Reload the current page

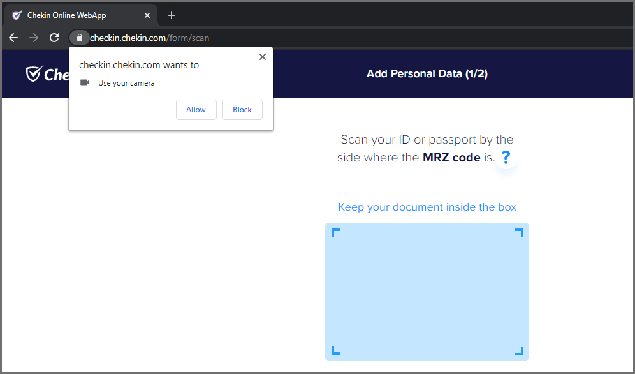54,38
